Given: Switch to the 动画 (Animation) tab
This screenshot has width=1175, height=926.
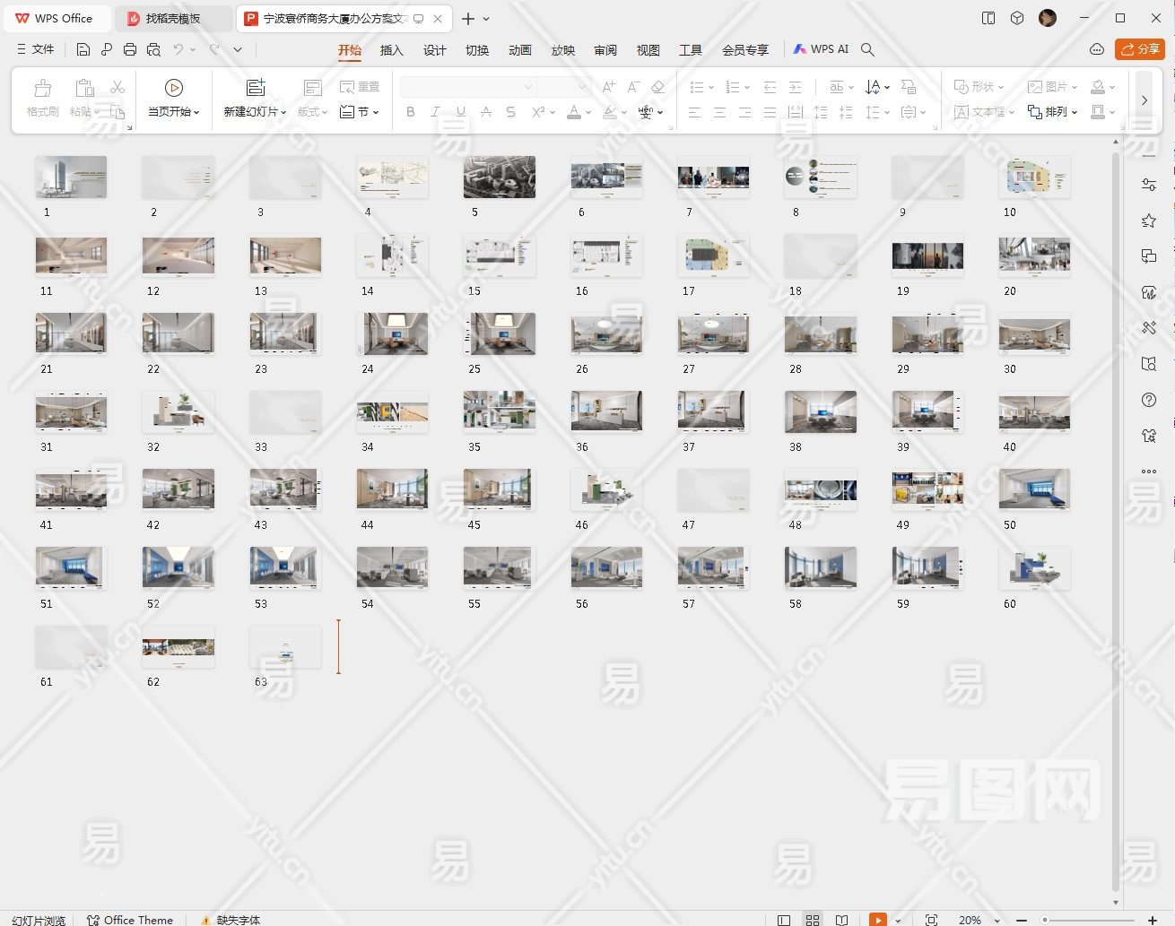Looking at the screenshot, I should (519, 50).
